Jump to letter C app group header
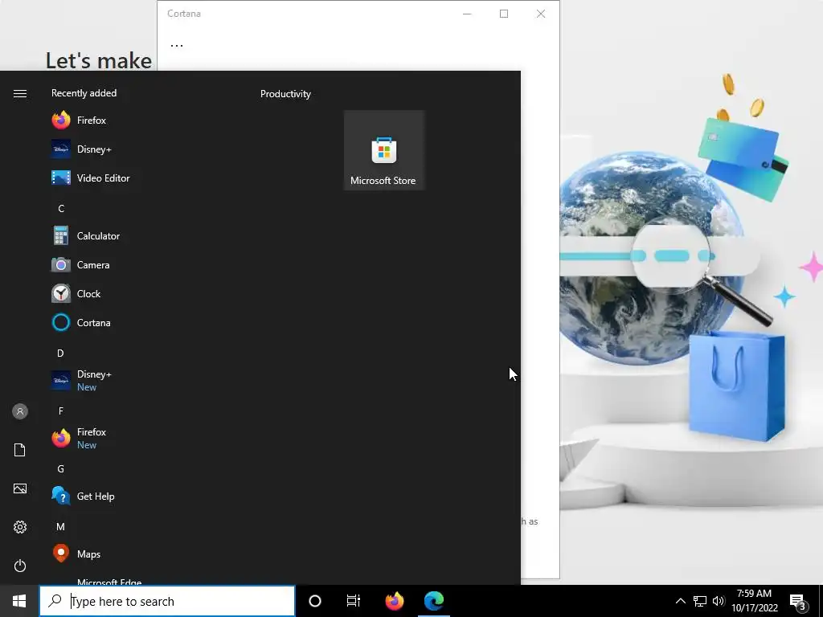Viewport: 823px width, 617px height. point(61,209)
